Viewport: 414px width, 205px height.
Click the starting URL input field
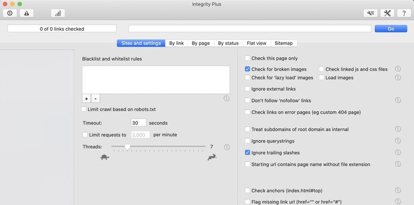point(250,29)
